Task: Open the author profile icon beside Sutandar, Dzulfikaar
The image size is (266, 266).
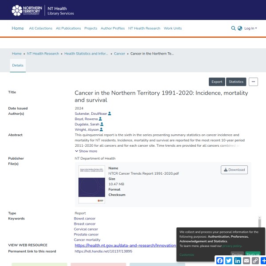Action: pos(110,113)
